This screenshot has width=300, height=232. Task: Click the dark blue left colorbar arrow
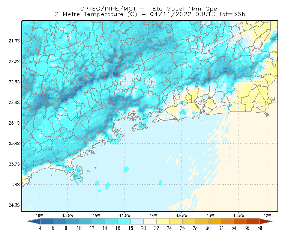pos(34,221)
